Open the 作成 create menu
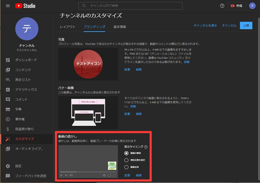Image resolution: width=260 pixels, height=183 pixels. [236, 6]
